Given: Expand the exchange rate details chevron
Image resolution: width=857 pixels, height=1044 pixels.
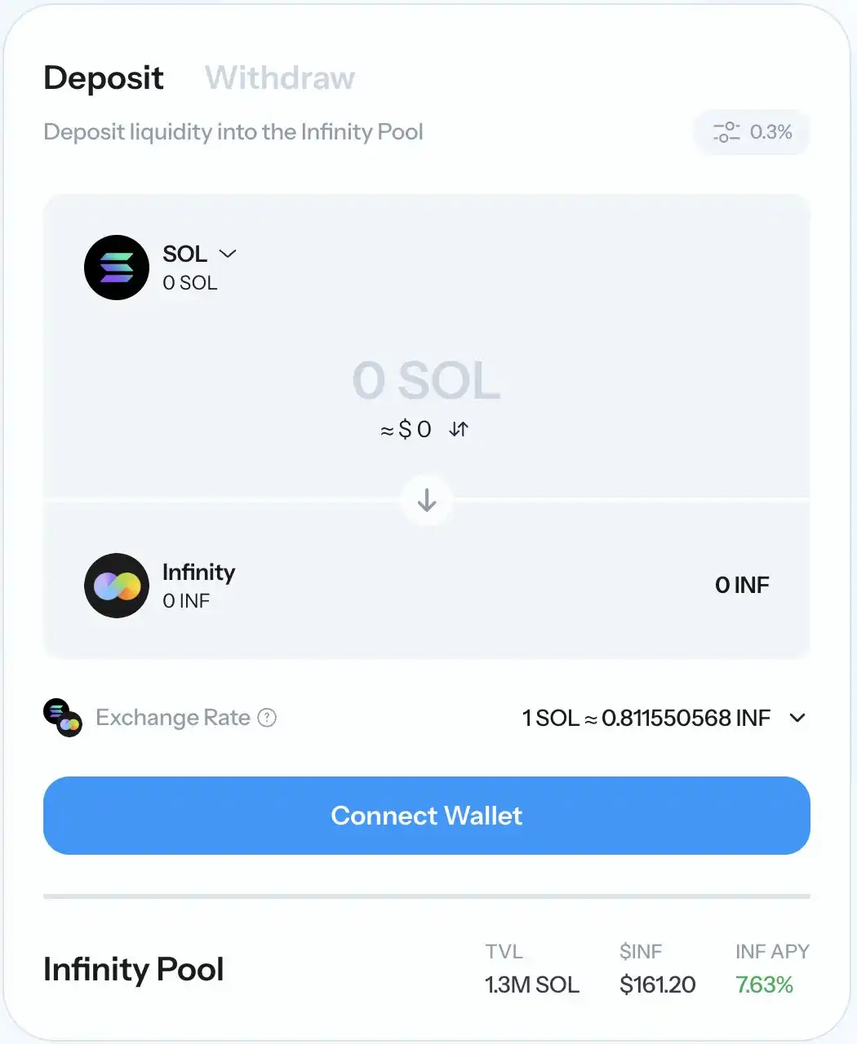Looking at the screenshot, I should [797, 718].
